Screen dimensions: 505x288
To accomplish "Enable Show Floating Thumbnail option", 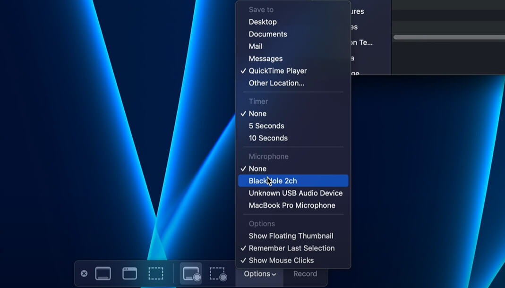I will coord(291,236).
